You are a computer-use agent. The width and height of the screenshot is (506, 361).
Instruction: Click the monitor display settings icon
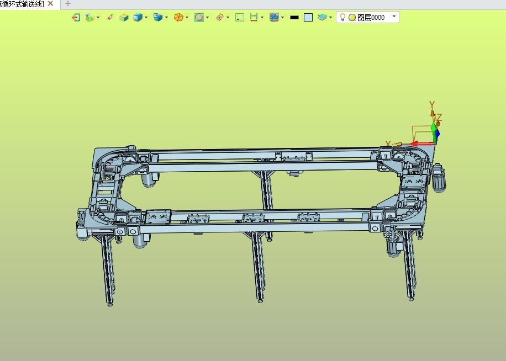click(275, 18)
